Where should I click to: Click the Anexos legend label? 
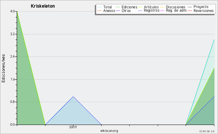[109, 11]
